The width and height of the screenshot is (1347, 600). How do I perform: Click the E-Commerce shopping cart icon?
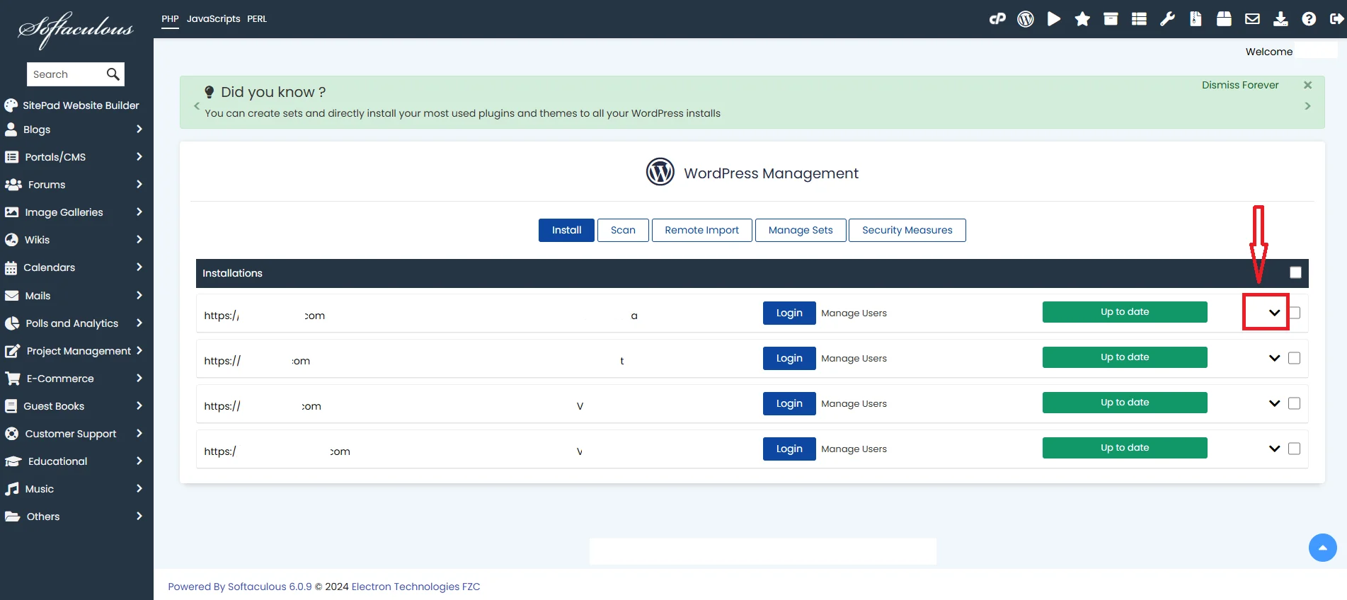(x=13, y=379)
